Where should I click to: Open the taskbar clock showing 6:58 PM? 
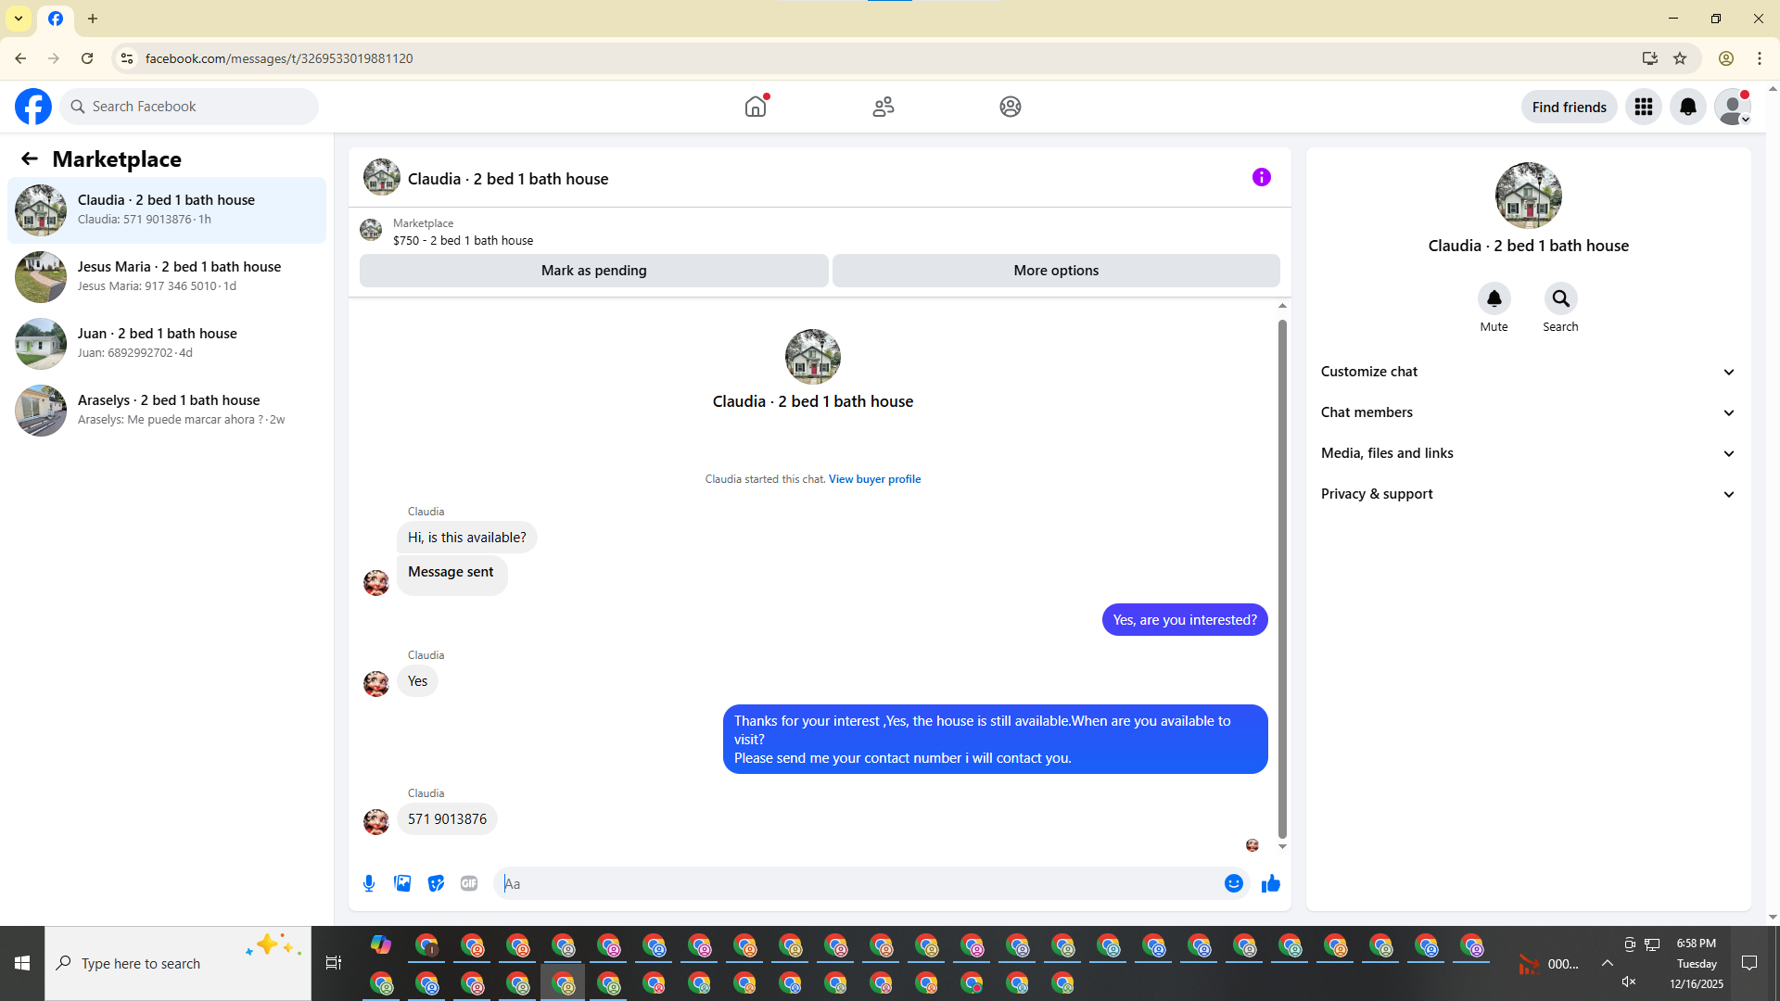1697,963
